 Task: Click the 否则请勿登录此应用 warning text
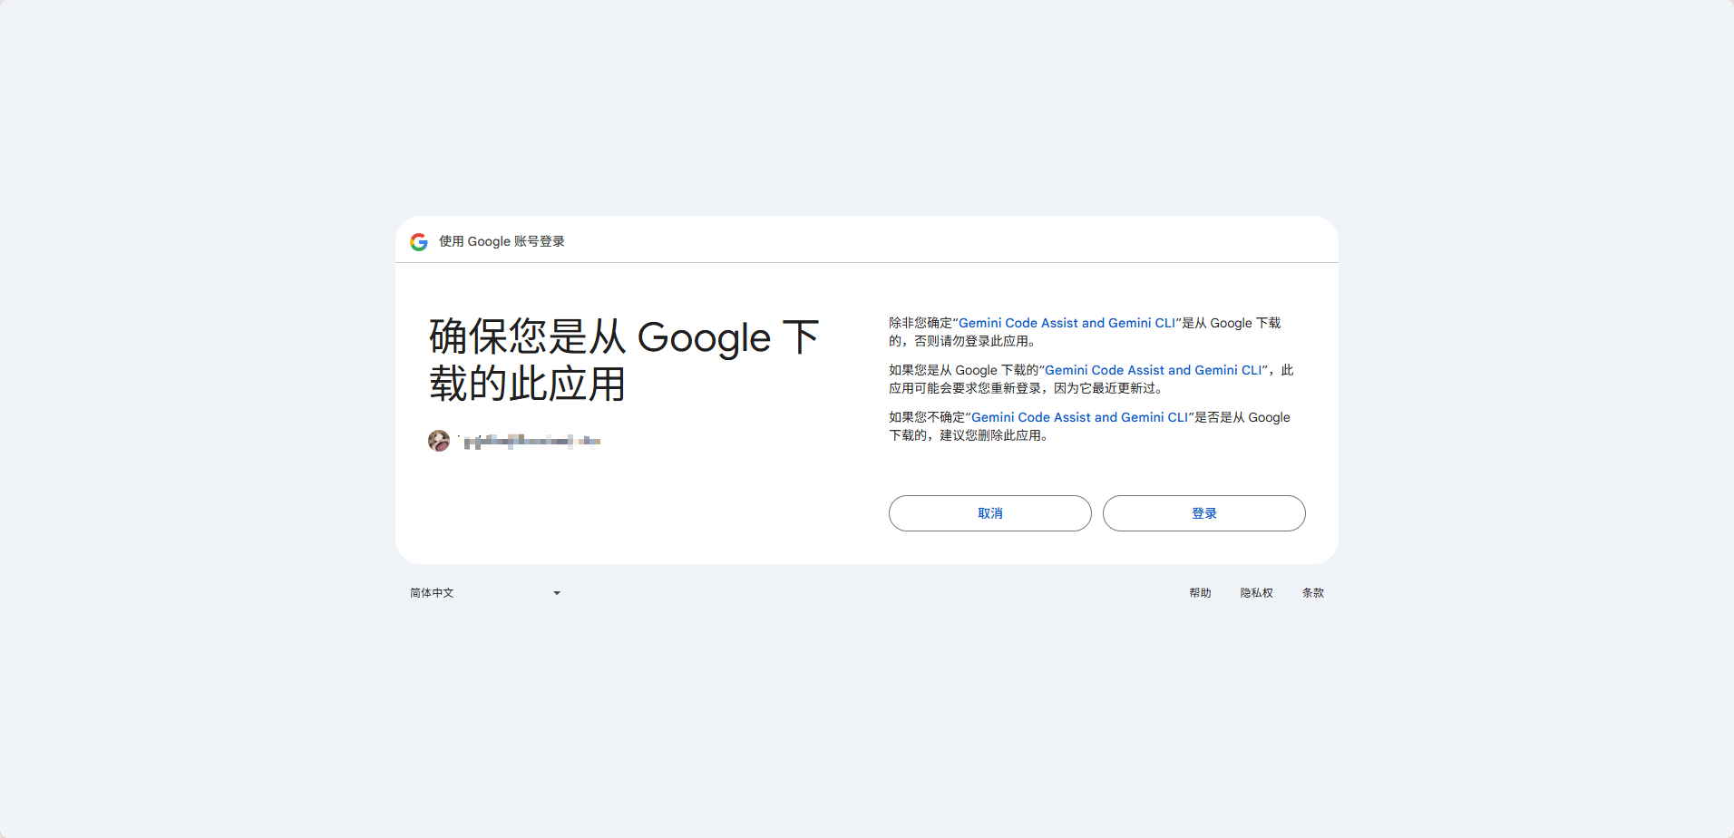[975, 342]
